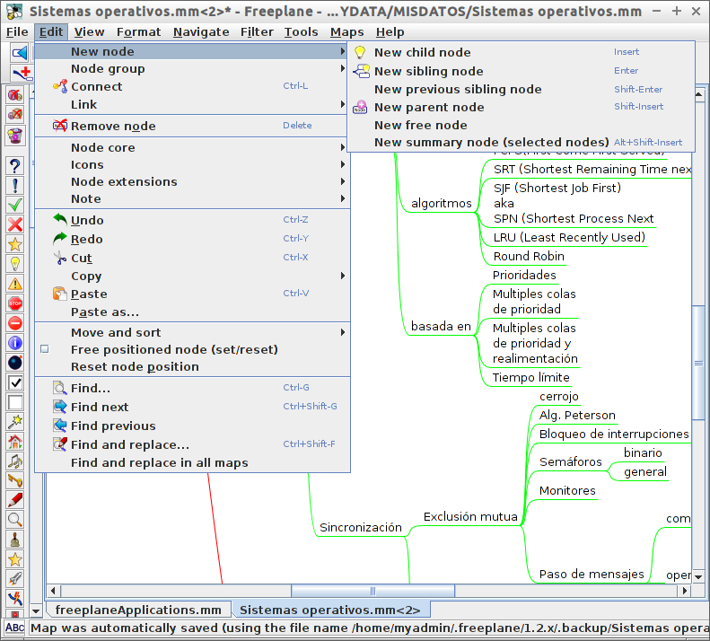
Task: Add the yellow star icon below the red X
Action: click(15, 244)
